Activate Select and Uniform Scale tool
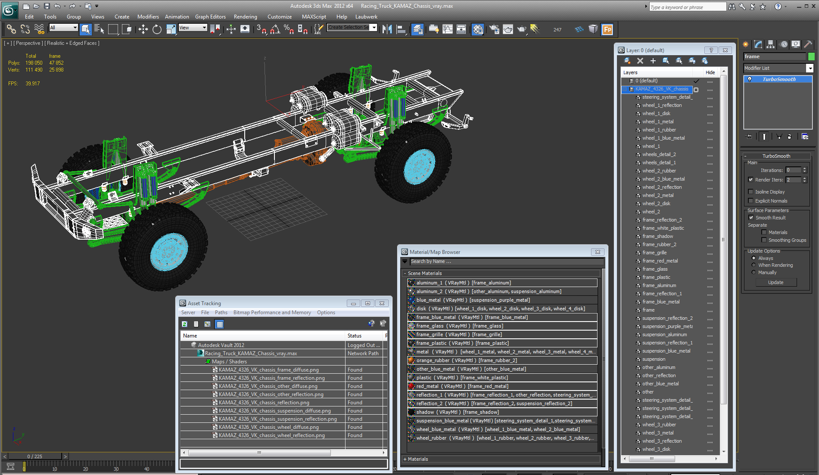The height and width of the screenshot is (475, 819). tap(171, 29)
